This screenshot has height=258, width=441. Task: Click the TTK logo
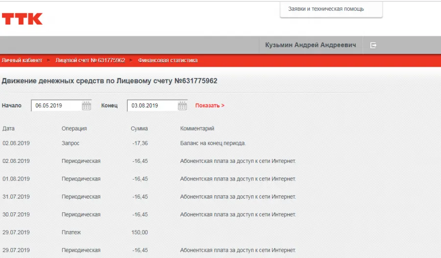click(22, 19)
